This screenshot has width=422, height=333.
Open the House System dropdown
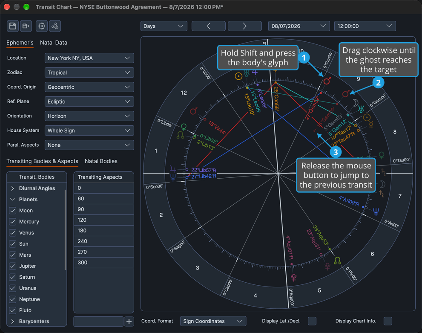[x=89, y=130]
